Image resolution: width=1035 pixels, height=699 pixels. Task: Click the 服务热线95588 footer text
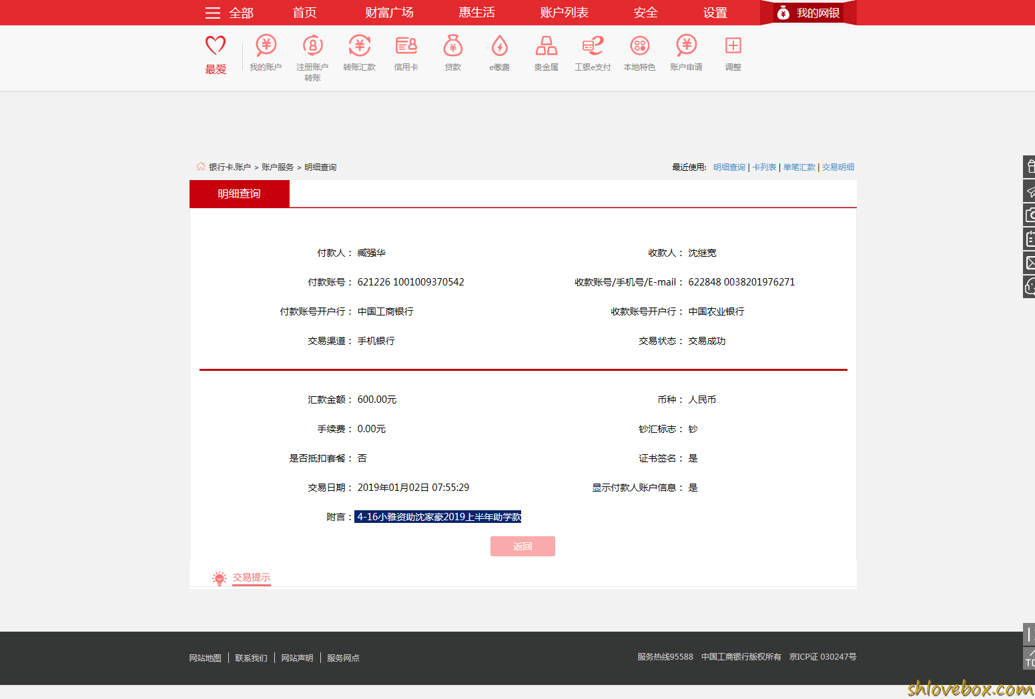665,657
